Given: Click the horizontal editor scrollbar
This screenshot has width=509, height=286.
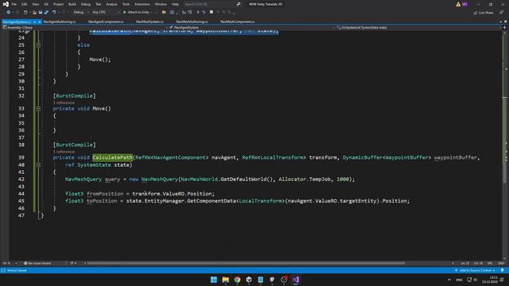Looking at the screenshot, I should pyautogui.click(x=246, y=263).
